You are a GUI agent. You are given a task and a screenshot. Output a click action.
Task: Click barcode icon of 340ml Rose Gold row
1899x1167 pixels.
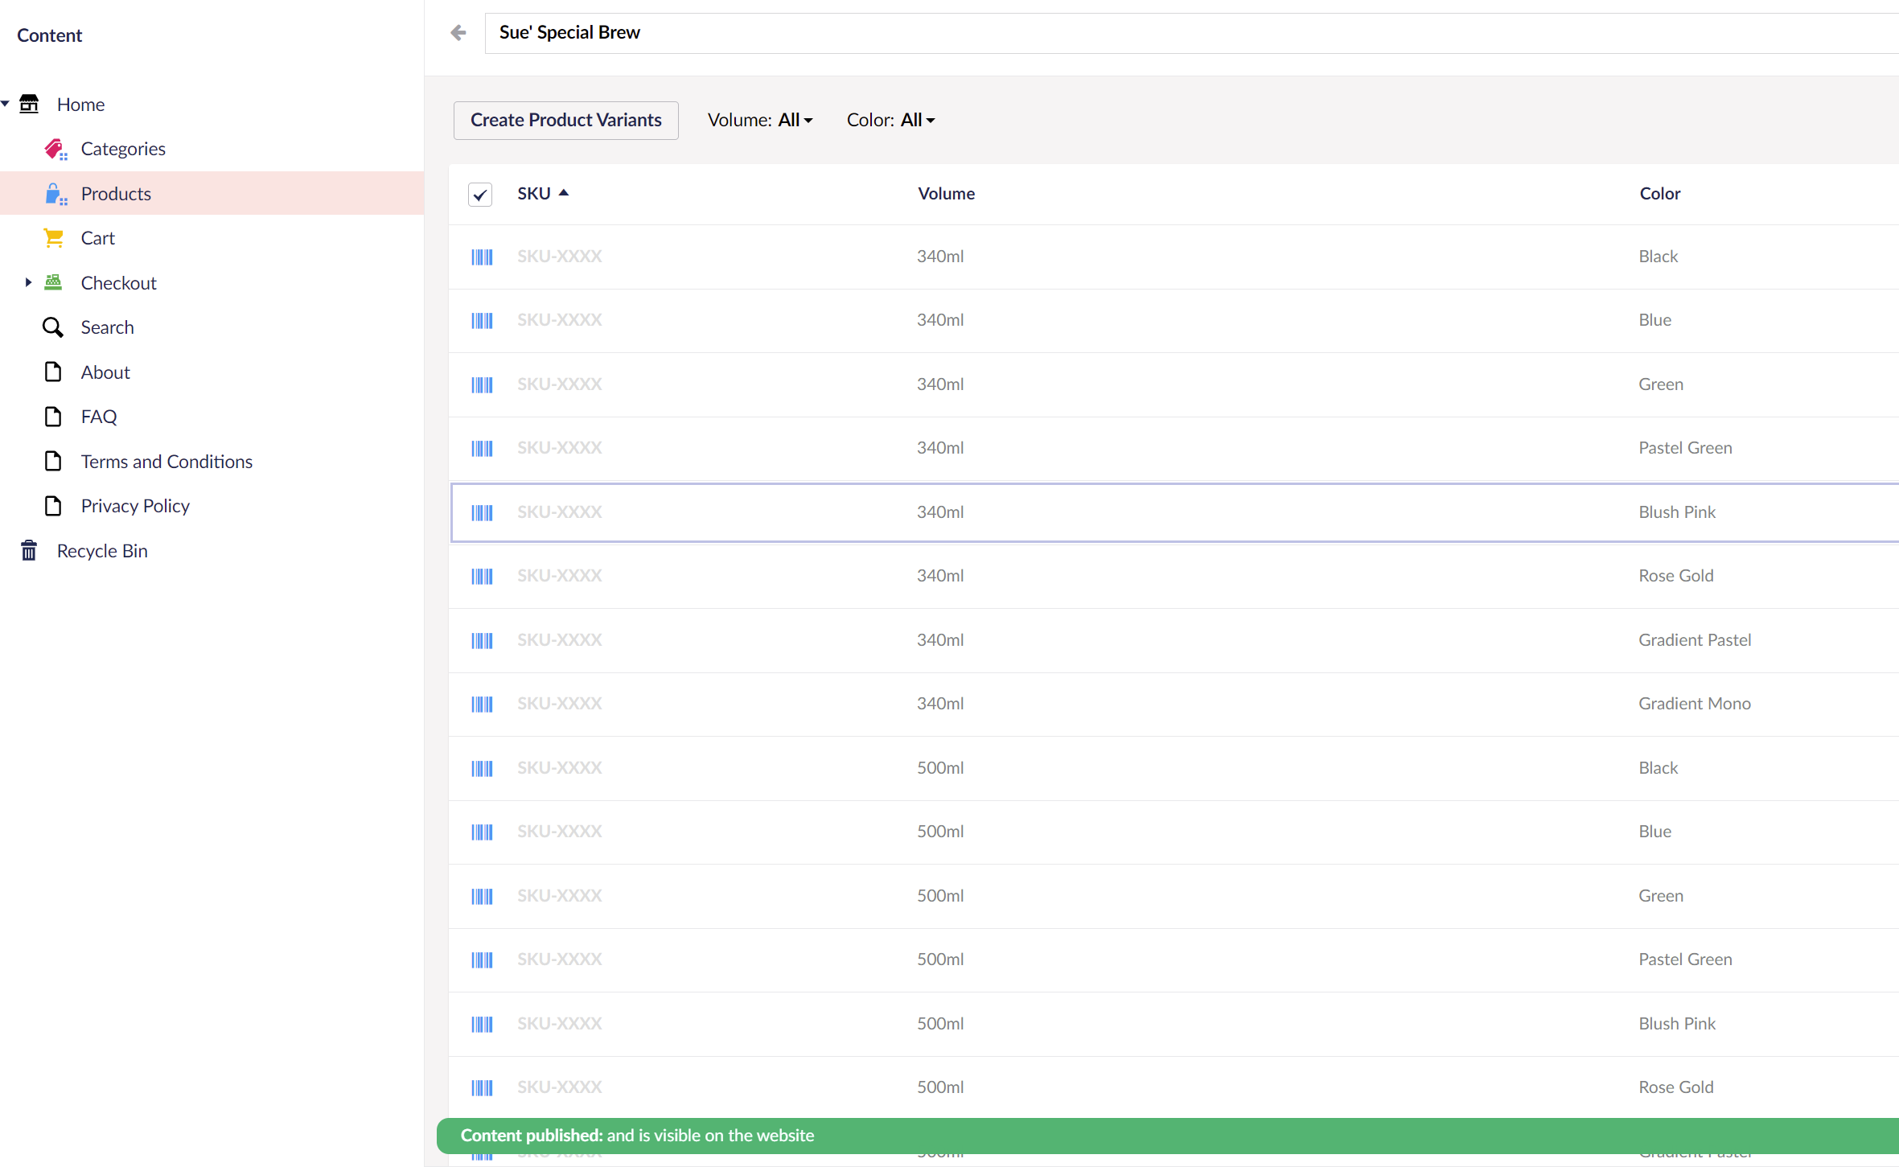[482, 576]
